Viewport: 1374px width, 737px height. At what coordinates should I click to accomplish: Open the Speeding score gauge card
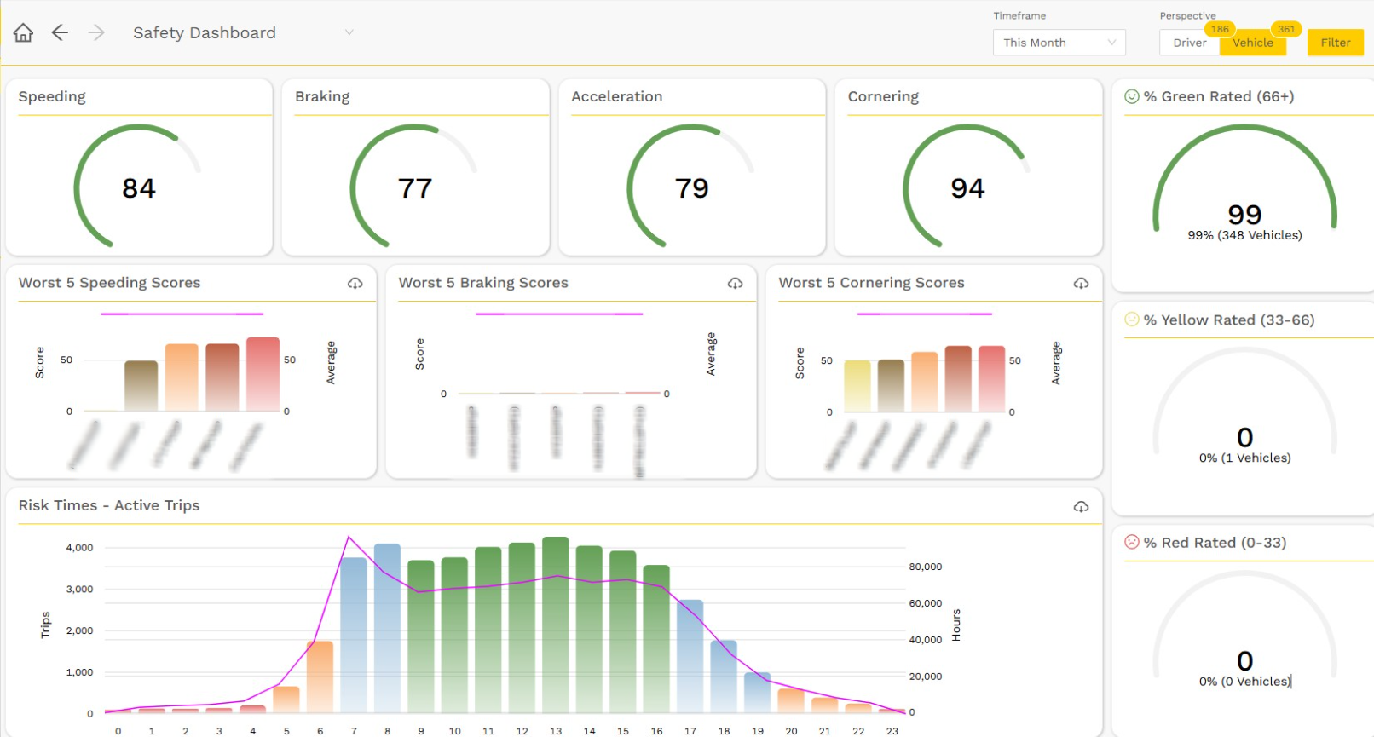point(139,168)
